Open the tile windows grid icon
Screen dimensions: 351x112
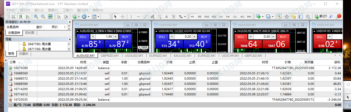click(x=50, y=17)
